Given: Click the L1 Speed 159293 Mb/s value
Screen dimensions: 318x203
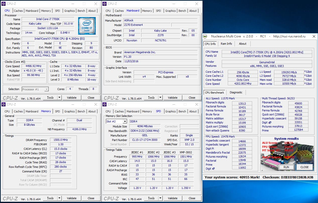Looking at the screenshot, I should pos(289,72).
